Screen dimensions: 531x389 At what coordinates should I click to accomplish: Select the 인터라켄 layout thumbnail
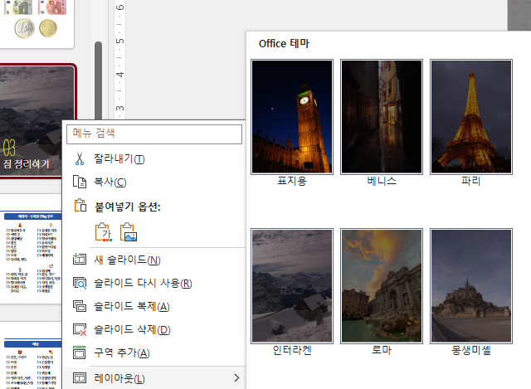[x=292, y=285]
